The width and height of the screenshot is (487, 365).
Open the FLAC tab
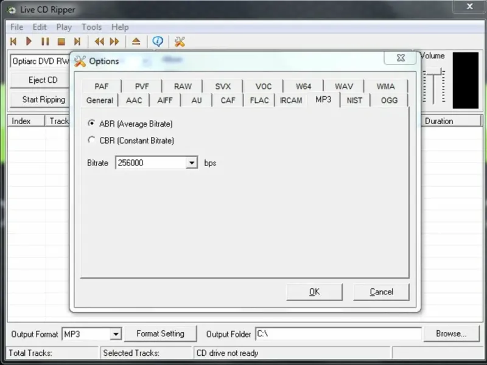[x=259, y=100]
